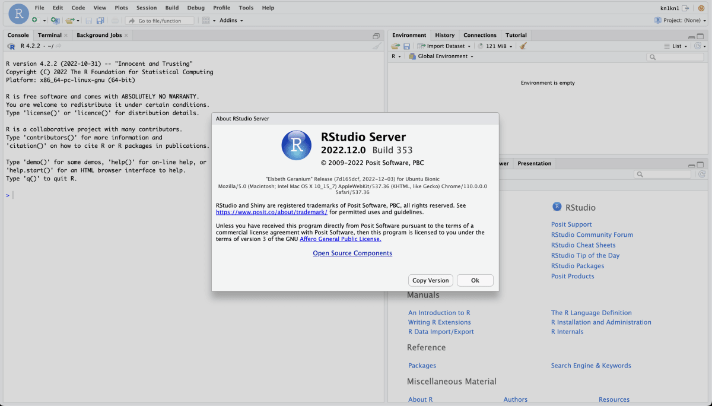Image resolution: width=712 pixels, height=406 pixels.
Task: Minimize the Environment pane
Action: (x=692, y=37)
